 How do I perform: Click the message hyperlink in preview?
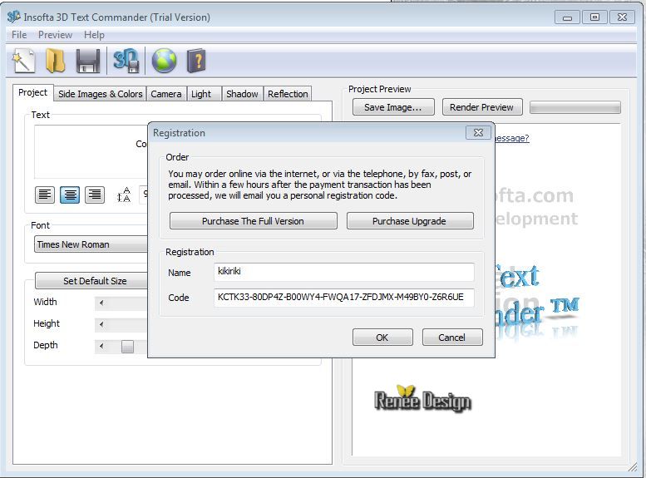click(511, 138)
